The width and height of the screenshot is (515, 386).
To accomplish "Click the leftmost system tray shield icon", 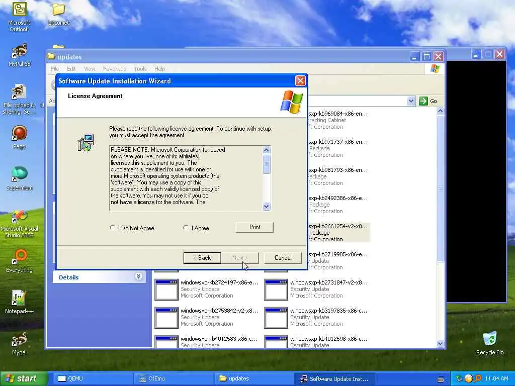I will [x=459, y=379].
